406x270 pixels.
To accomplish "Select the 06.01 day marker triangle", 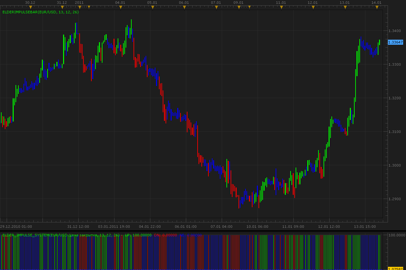I will (184, 7).
